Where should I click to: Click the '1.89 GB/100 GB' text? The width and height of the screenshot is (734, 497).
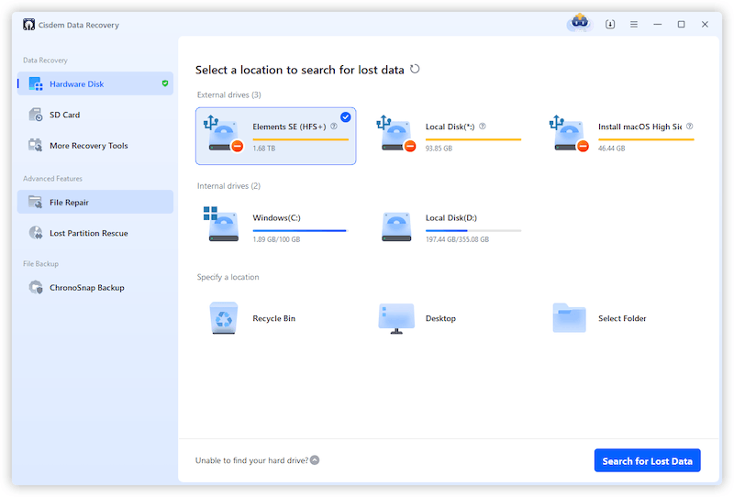tap(276, 239)
